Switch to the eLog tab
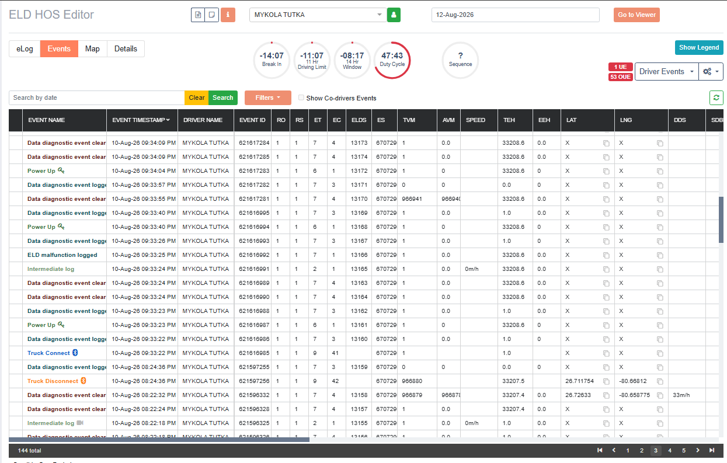This screenshot has height=463, width=727. pos(25,48)
